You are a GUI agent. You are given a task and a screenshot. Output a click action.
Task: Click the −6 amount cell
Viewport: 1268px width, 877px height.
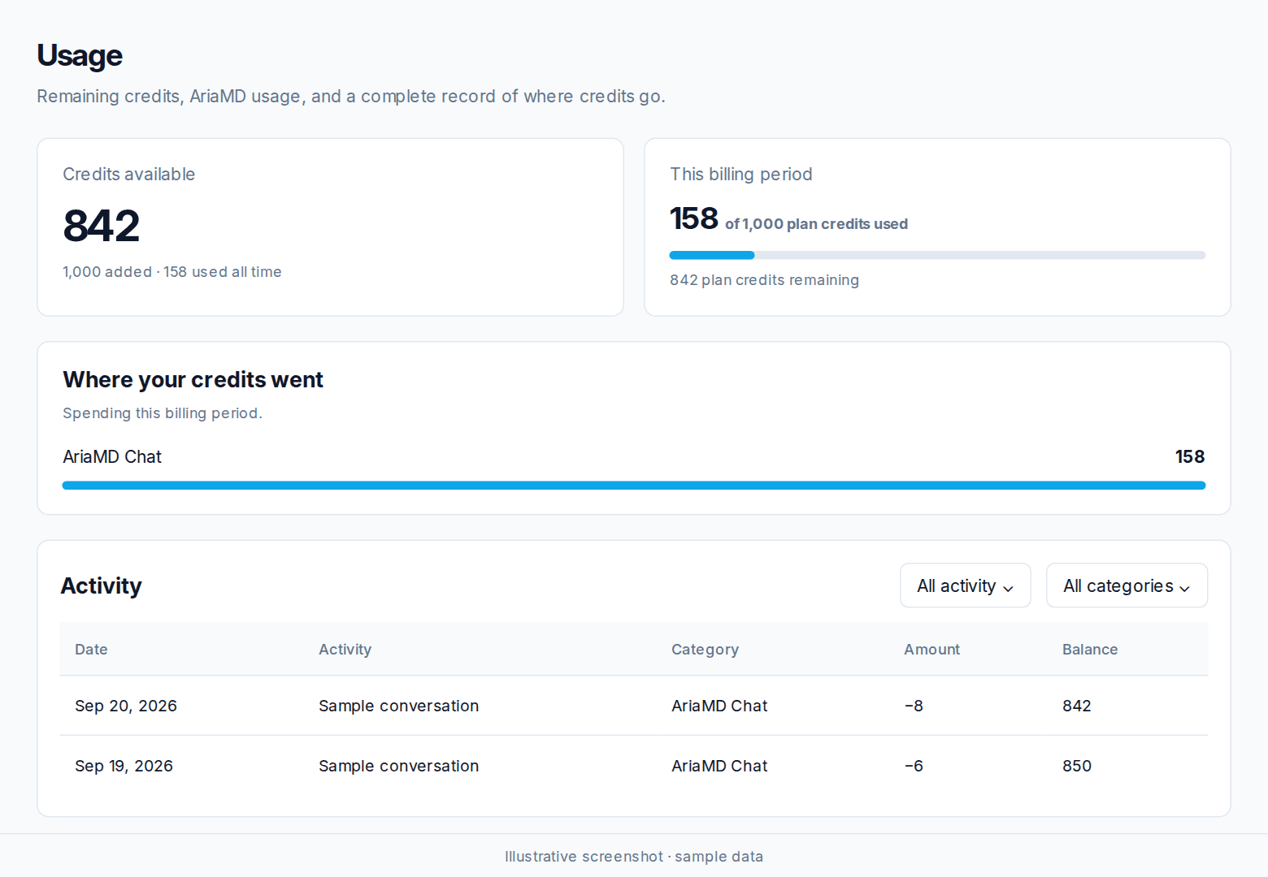click(x=914, y=766)
